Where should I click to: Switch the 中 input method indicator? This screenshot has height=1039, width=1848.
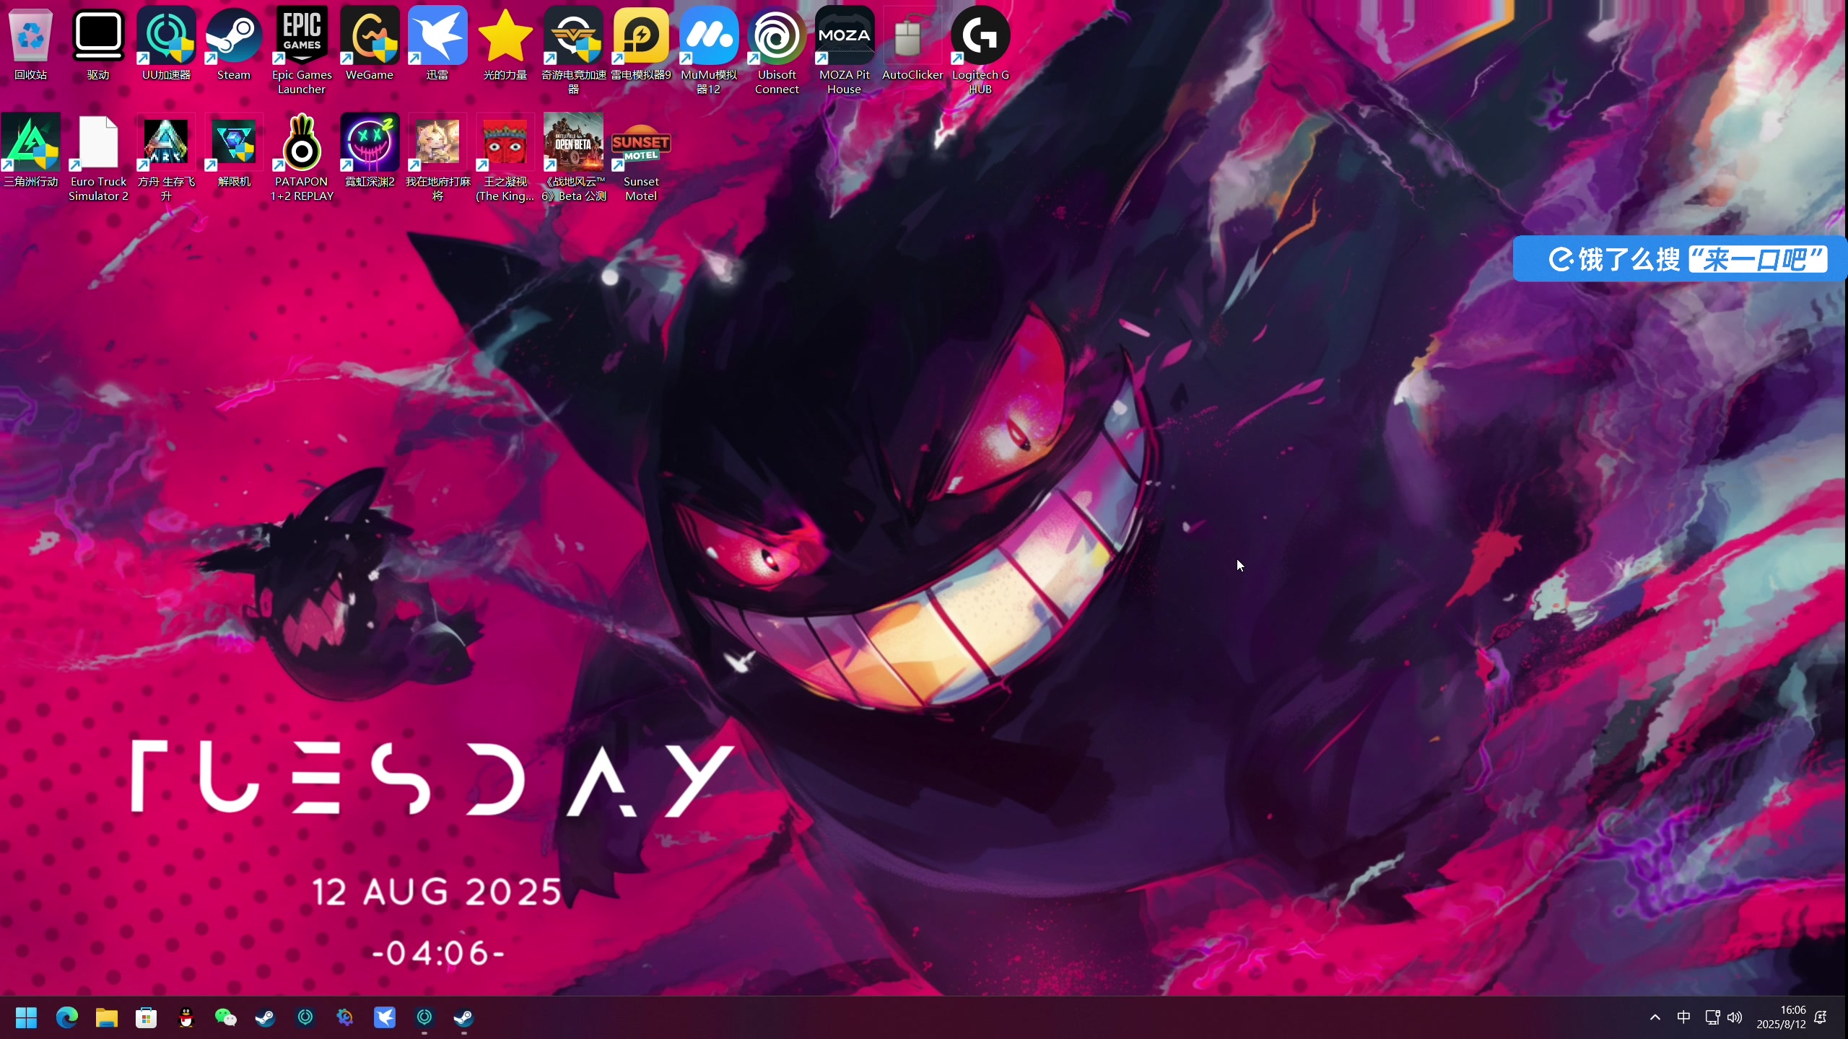tap(1683, 1017)
